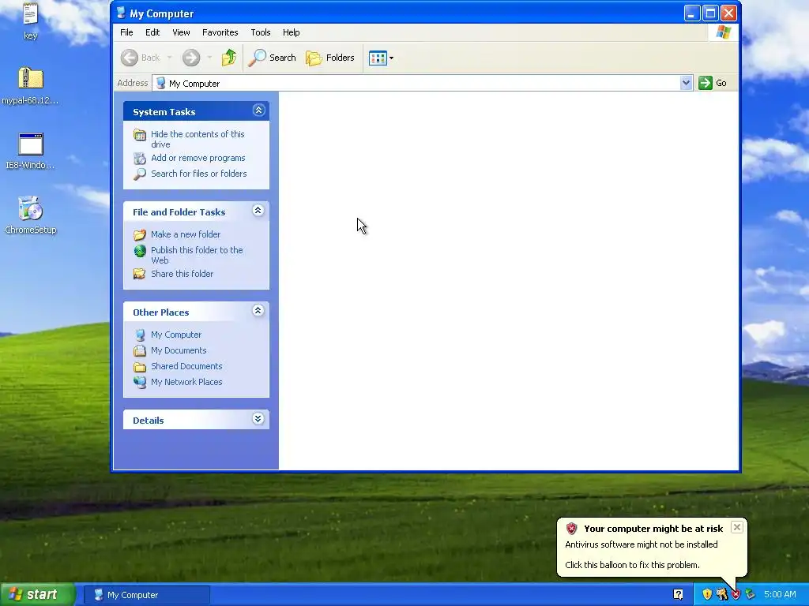Click the keys tray icon
Image resolution: width=809 pixels, height=606 pixels.
coord(721,595)
